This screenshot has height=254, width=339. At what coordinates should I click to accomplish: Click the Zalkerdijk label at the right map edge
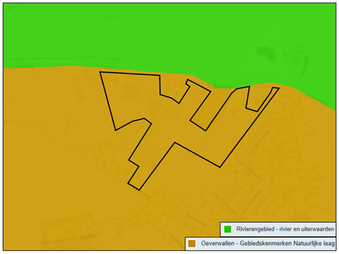(317, 99)
